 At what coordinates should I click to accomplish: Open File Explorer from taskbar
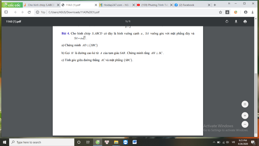116,142
